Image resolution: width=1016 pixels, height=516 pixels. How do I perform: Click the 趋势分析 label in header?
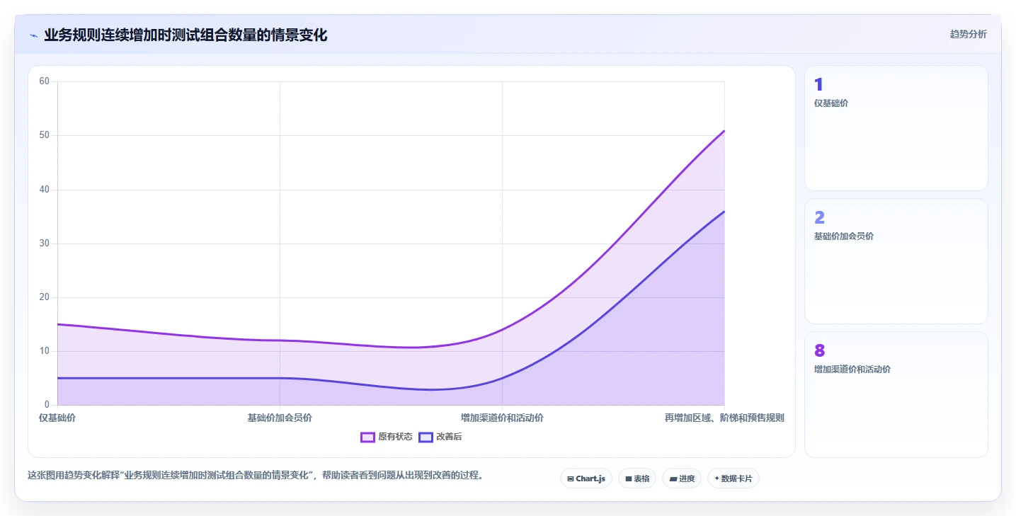click(968, 35)
